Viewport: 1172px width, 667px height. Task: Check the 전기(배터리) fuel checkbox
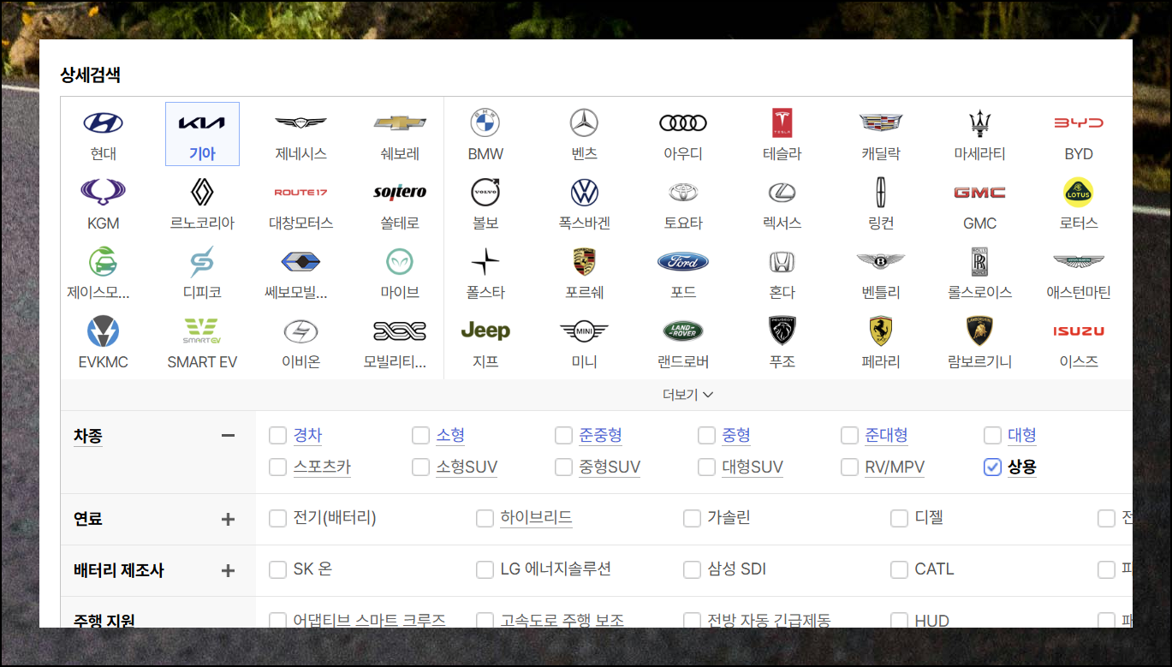coord(277,518)
